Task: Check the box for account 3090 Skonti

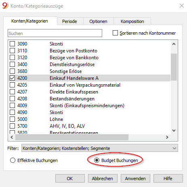Action: coord(12,44)
